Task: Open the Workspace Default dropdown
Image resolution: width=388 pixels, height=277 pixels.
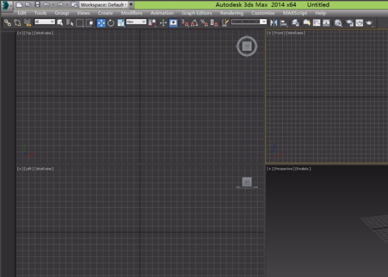Action: tap(104, 5)
